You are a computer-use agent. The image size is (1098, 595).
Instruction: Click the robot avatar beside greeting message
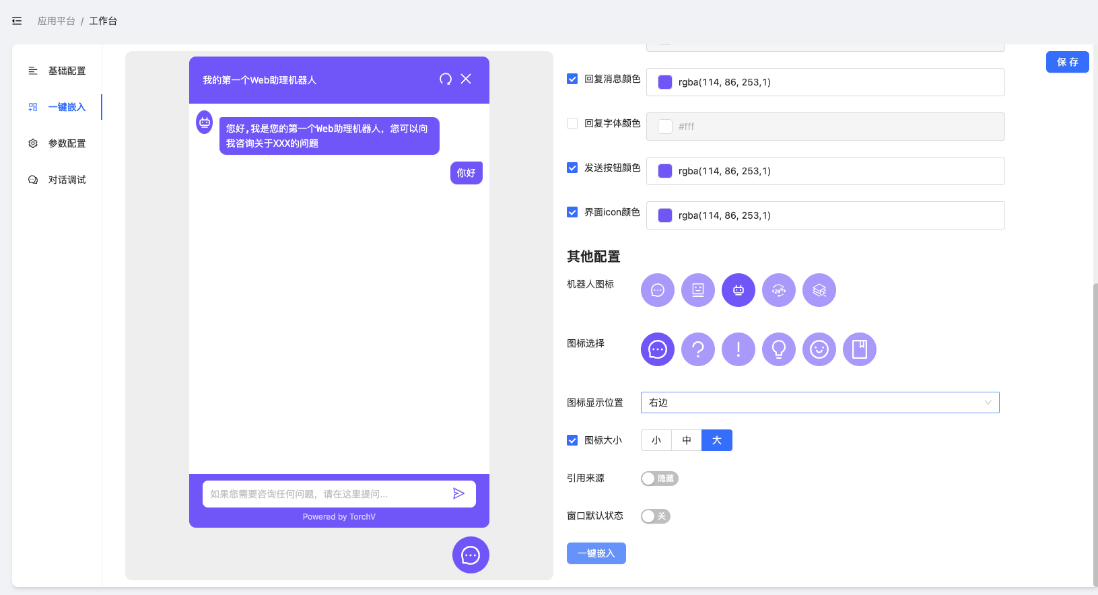pyautogui.click(x=205, y=123)
